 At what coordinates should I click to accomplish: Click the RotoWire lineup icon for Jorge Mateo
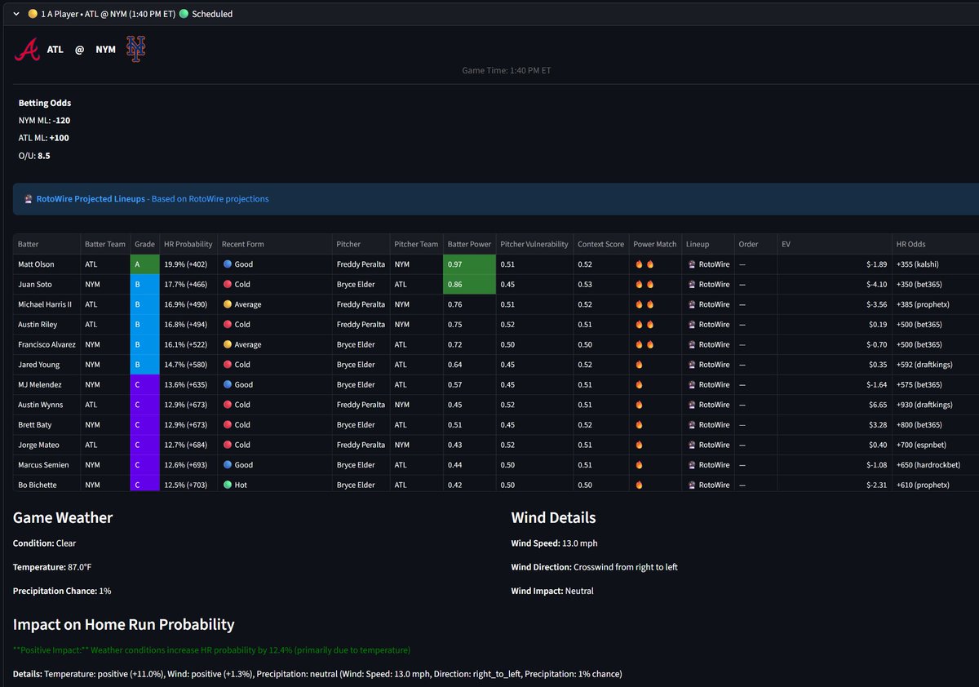692,445
